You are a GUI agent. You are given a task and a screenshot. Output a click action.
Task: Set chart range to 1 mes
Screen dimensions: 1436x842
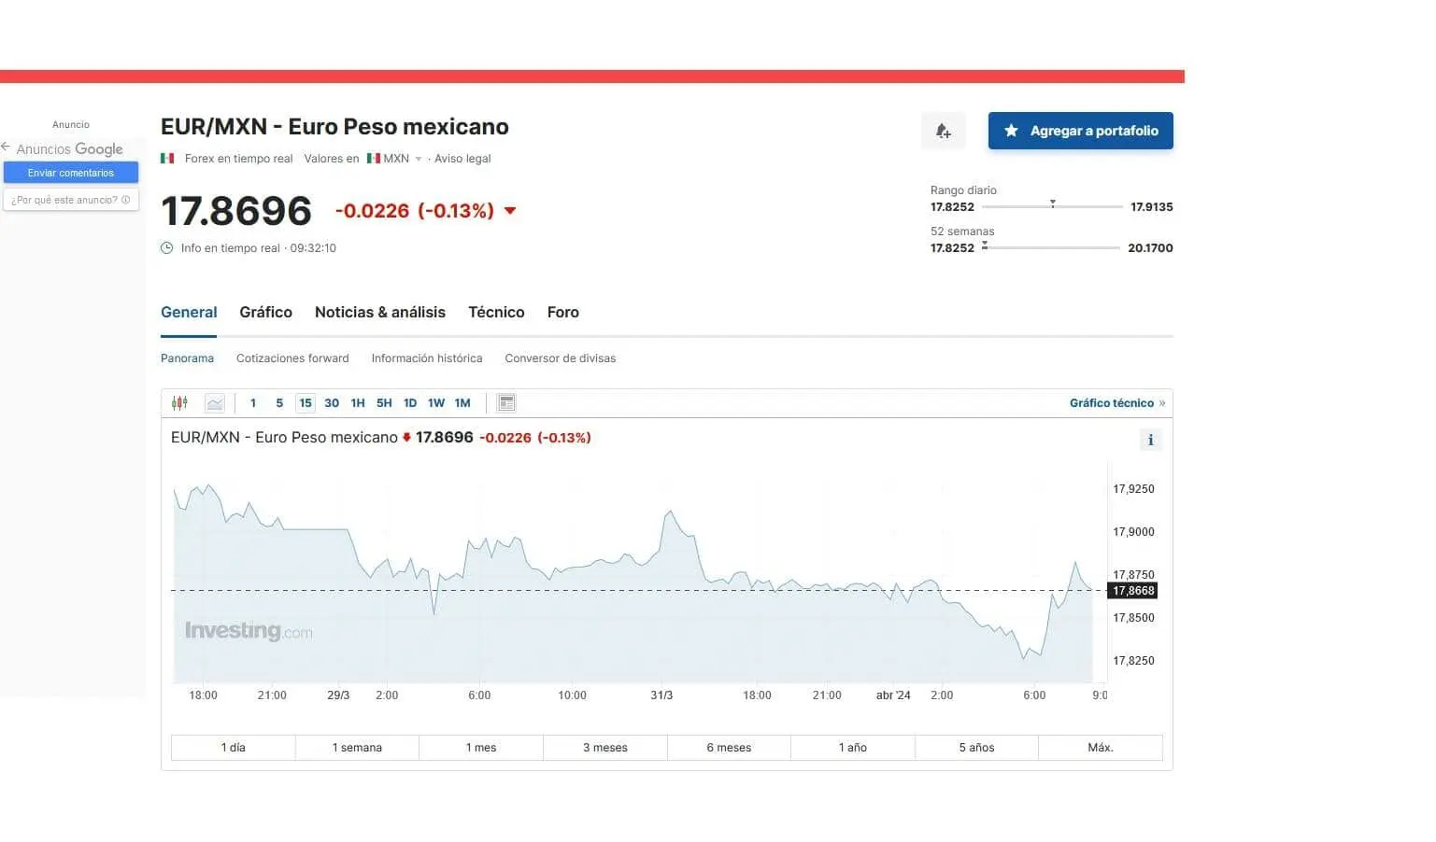[481, 748]
